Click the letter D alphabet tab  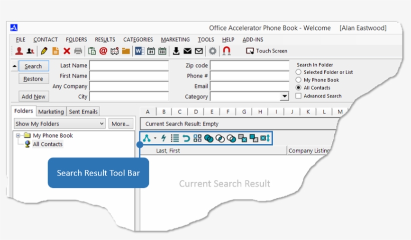(x=196, y=112)
